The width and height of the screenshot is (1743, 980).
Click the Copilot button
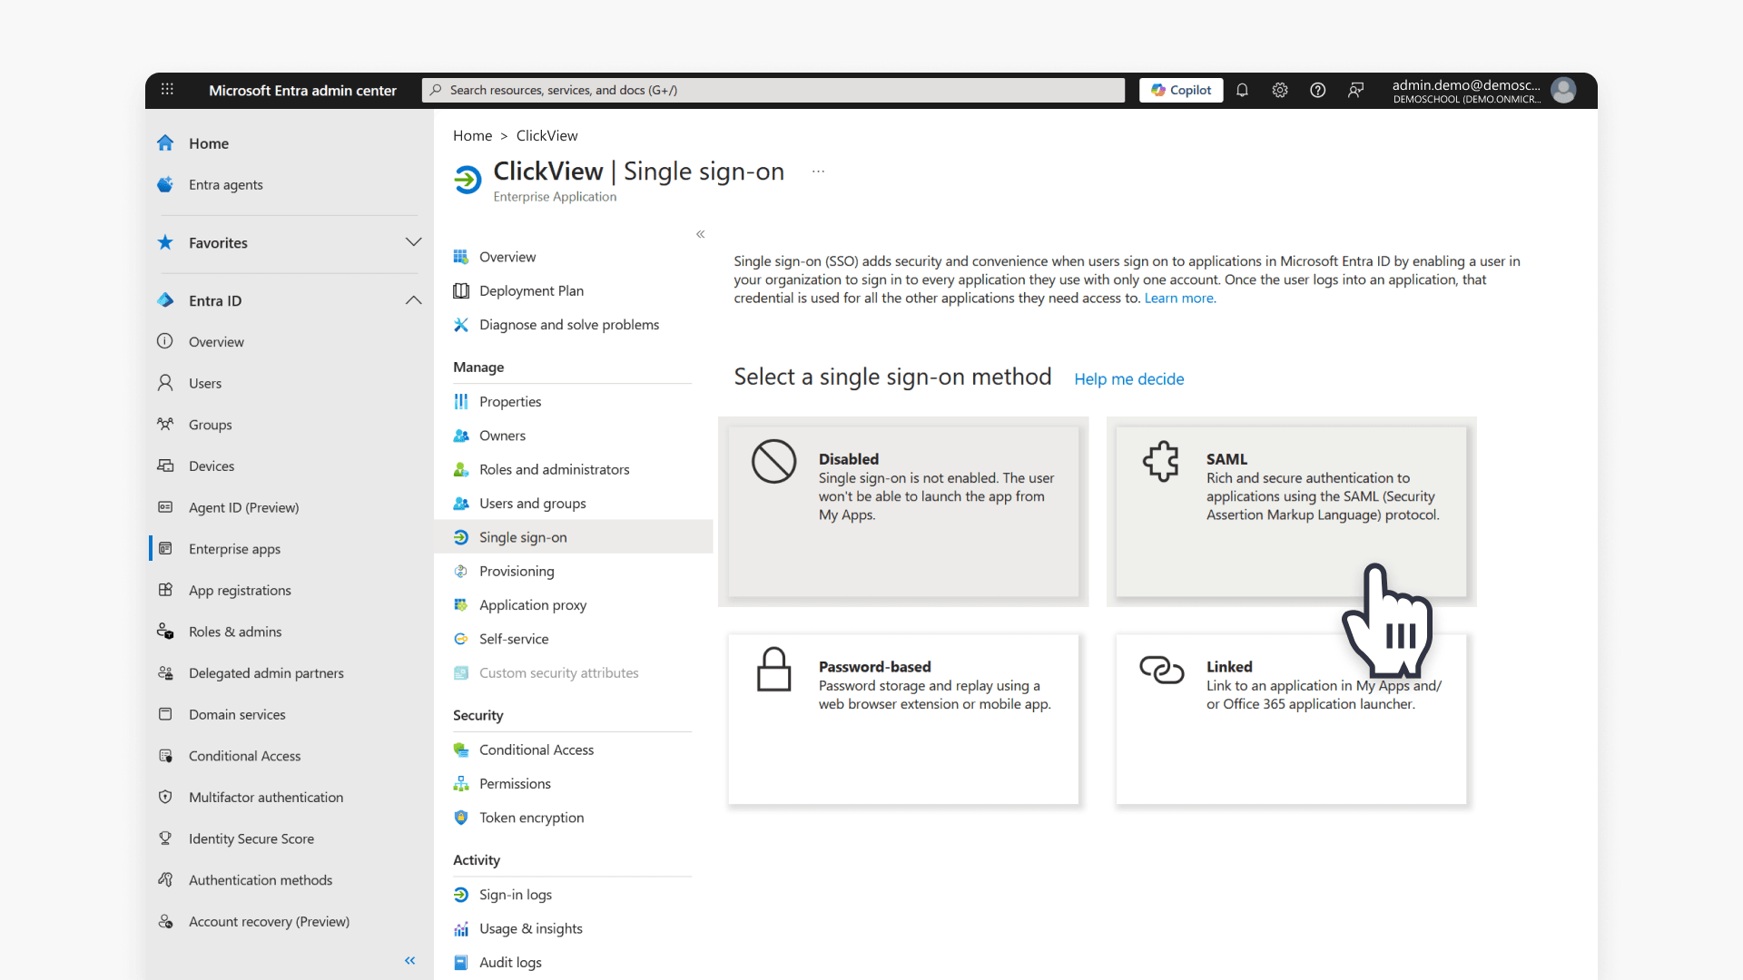pyautogui.click(x=1181, y=90)
